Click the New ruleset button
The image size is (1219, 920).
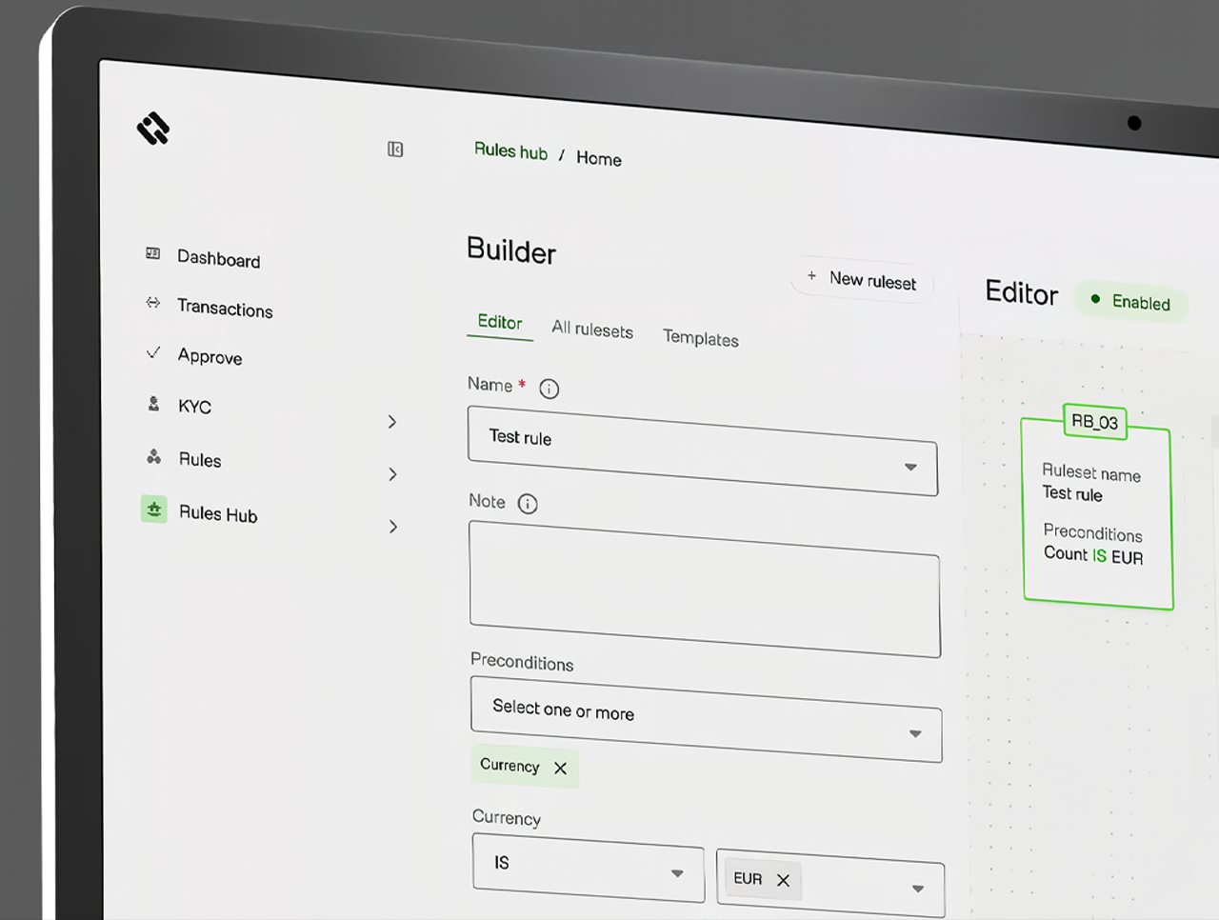coord(862,279)
